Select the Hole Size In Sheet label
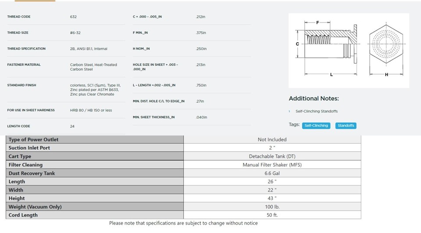Image resolution: width=421 pixels, height=233 pixels. pos(155,67)
